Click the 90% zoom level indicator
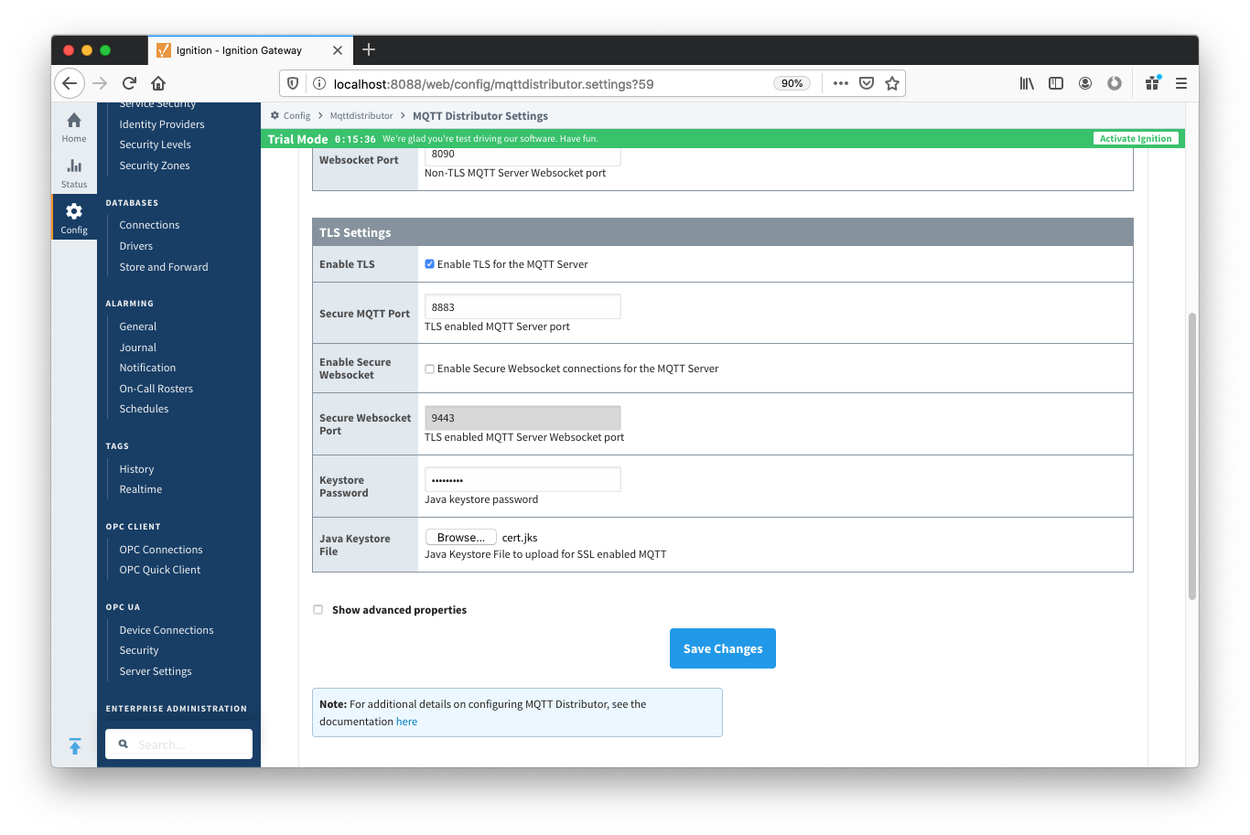This screenshot has width=1250, height=835. click(792, 83)
